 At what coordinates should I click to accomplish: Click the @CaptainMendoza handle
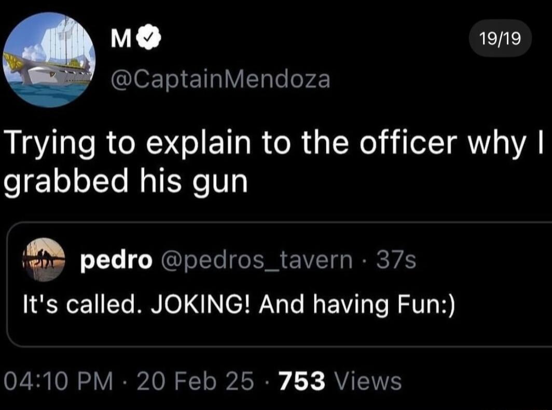tap(219, 79)
